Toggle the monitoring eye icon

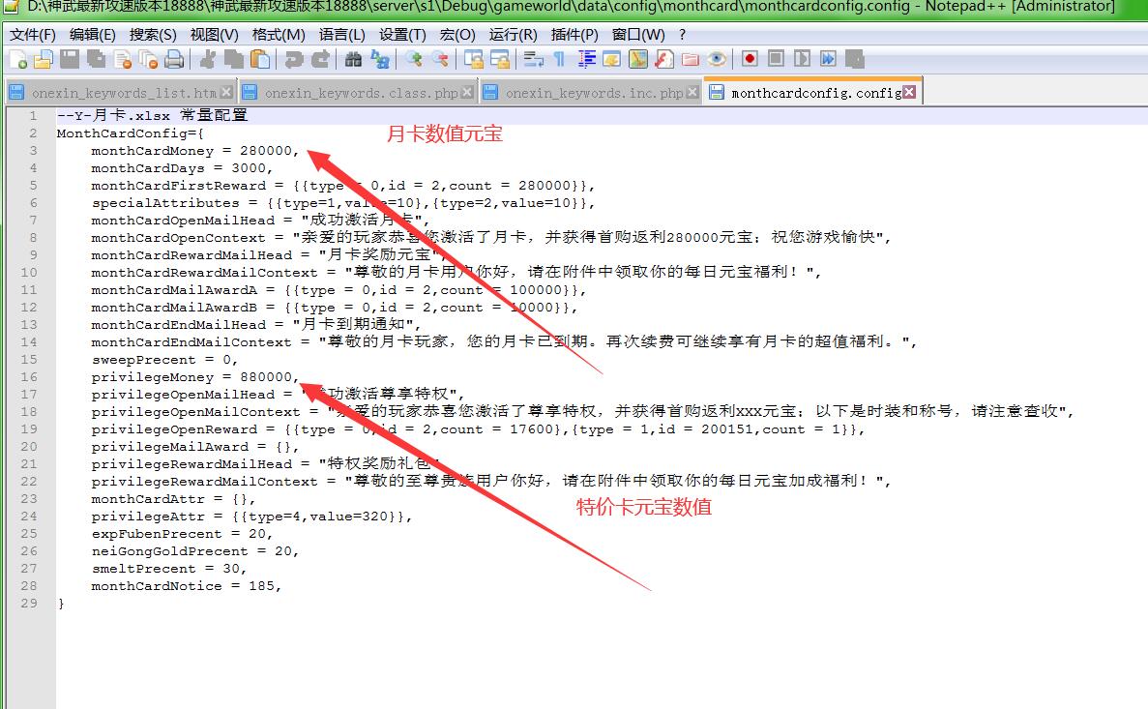(x=717, y=59)
